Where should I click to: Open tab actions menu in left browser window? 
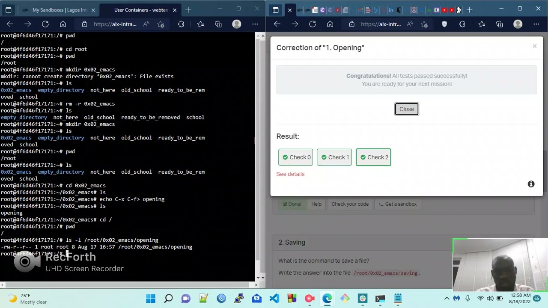(8, 10)
